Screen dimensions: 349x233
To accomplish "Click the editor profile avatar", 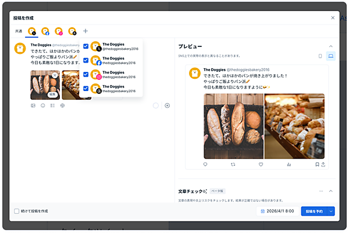I will pos(20,48).
